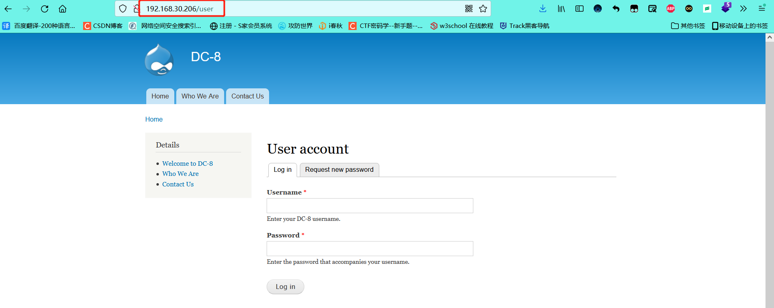Screen dimensions: 774x308
Task: Reload the current page
Action: (45, 9)
